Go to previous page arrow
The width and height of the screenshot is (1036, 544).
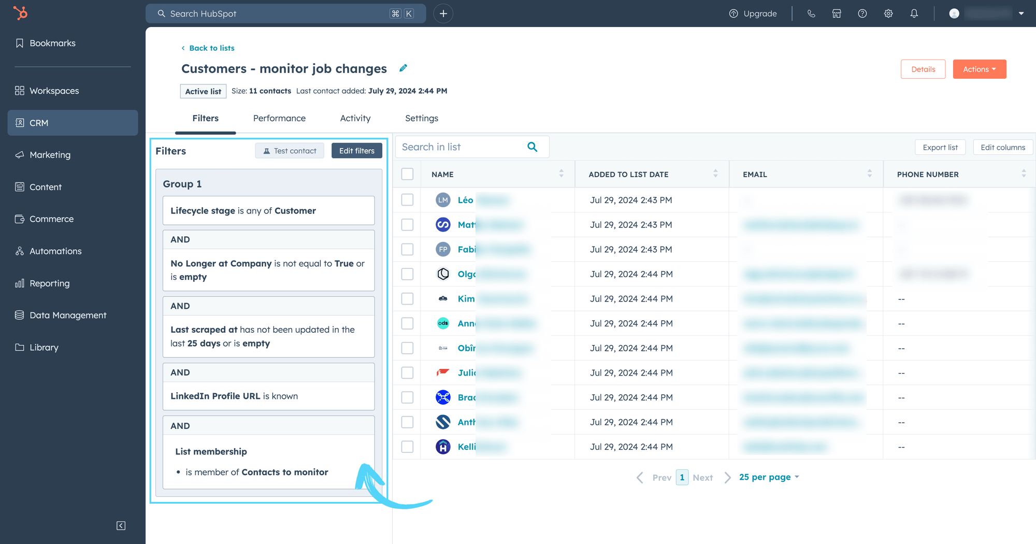point(640,477)
